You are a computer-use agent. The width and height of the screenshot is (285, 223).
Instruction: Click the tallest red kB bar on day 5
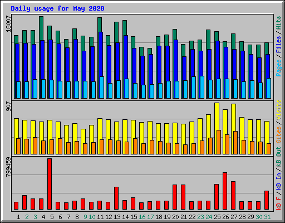(x=50, y=184)
